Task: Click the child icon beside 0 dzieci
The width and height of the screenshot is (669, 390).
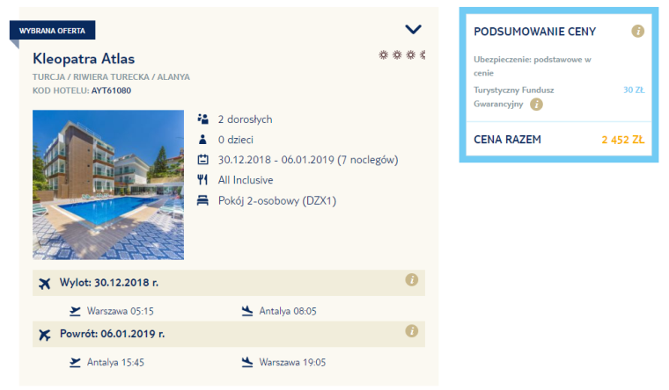Action: (202, 140)
